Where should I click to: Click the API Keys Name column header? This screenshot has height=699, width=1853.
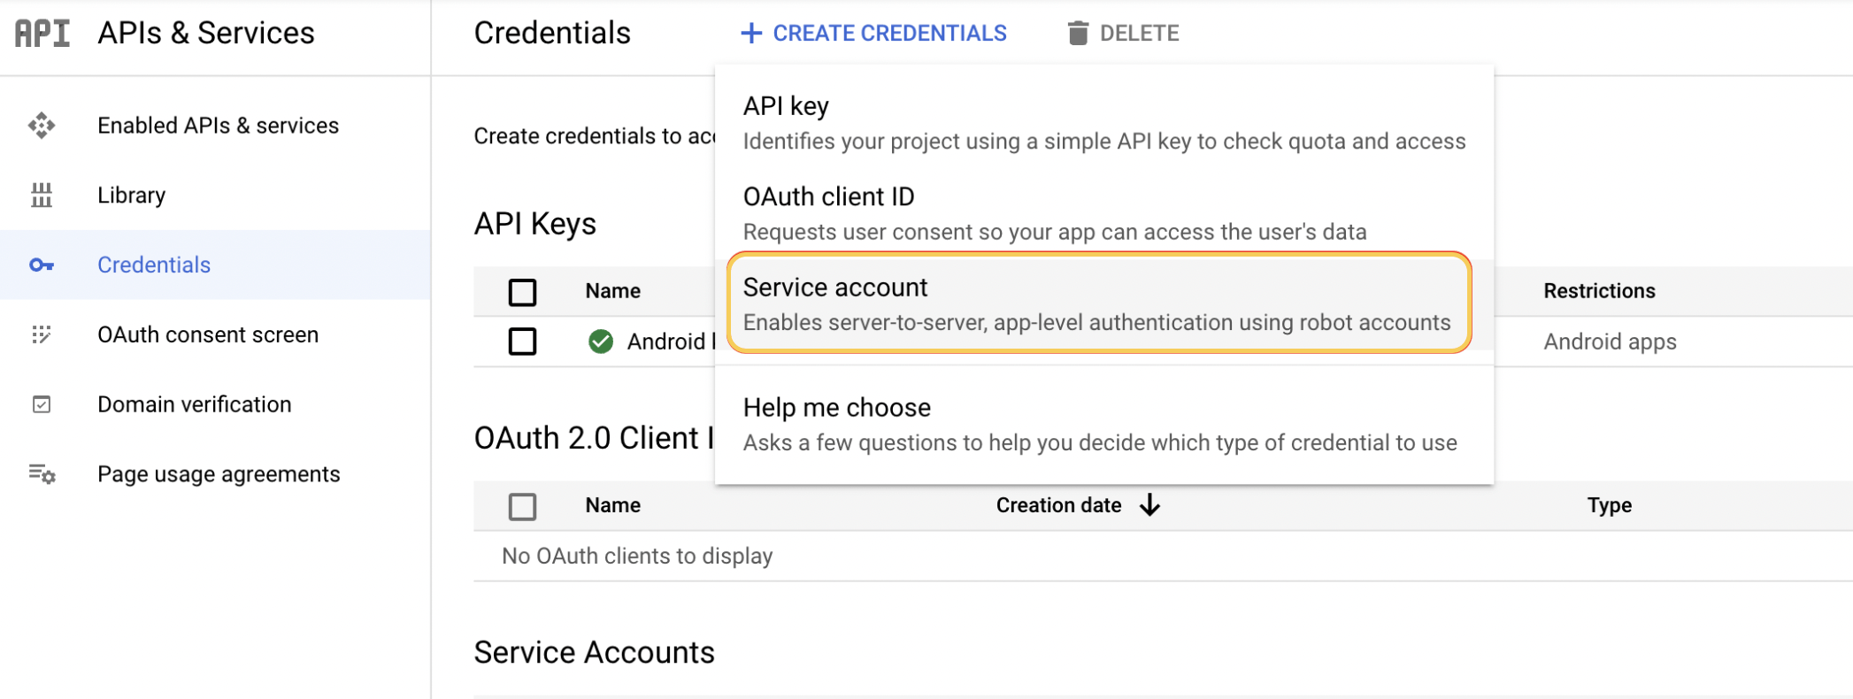point(612,291)
